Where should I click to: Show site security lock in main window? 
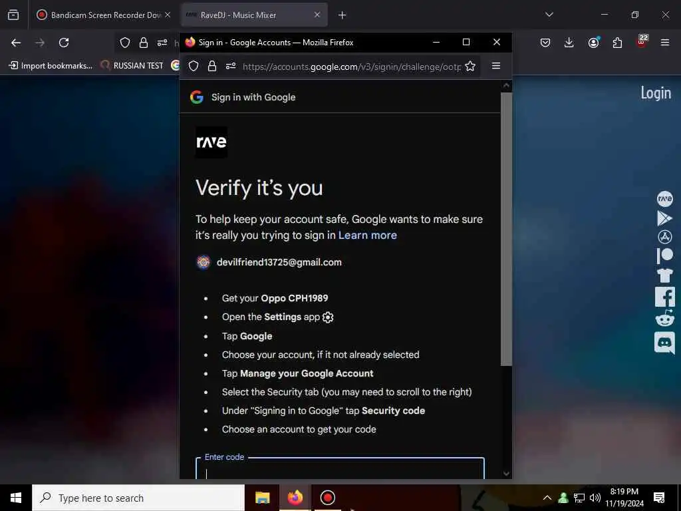144,43
